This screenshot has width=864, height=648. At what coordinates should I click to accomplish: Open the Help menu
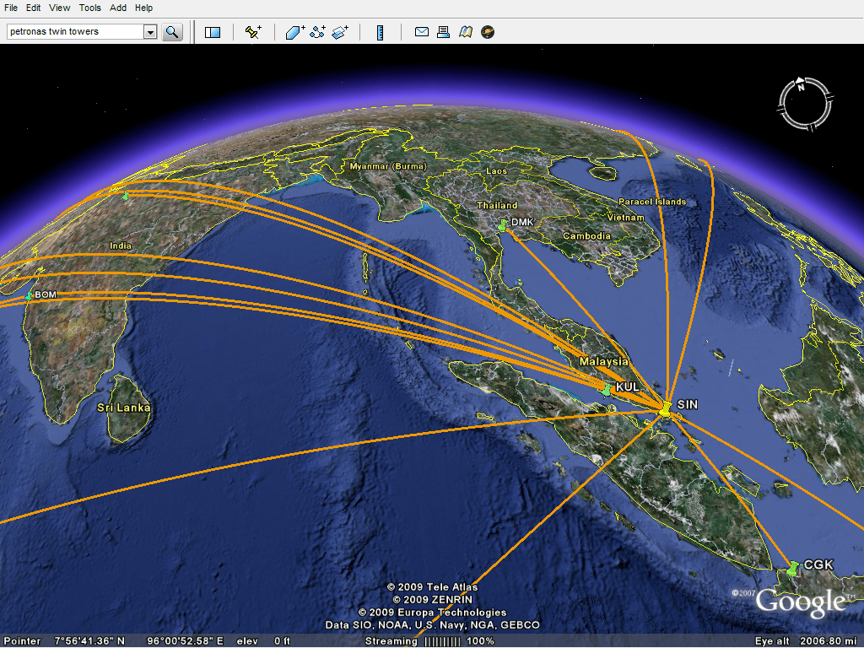point(143,8)
